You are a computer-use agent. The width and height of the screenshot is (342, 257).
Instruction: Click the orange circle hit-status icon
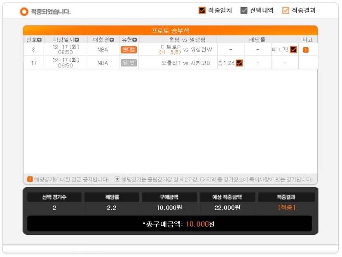24,12
